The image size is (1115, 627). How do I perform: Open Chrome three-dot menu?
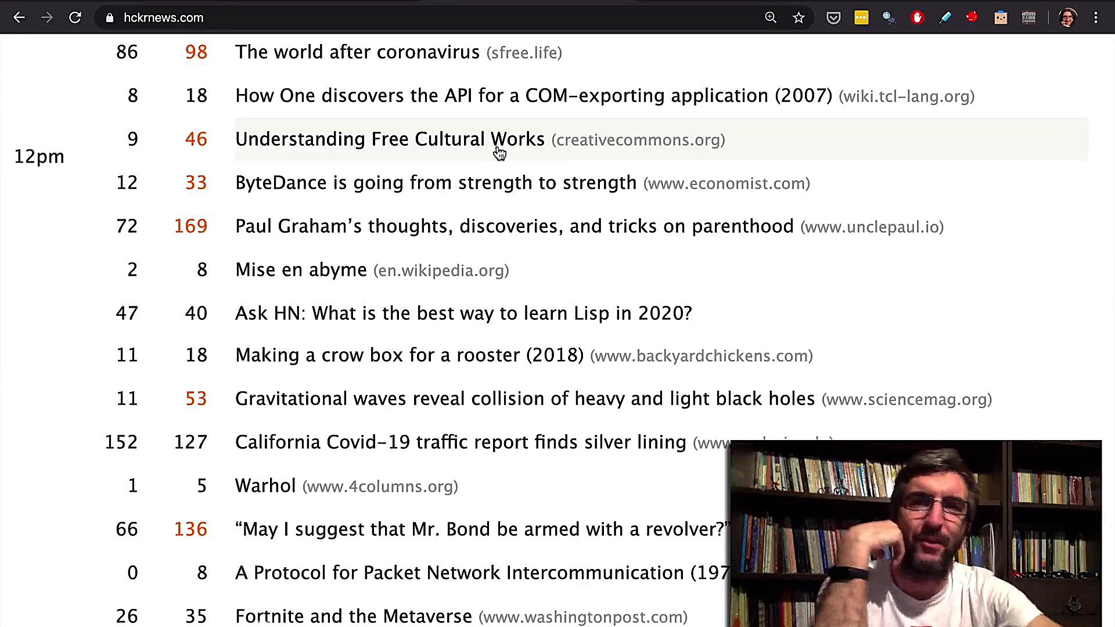point(1096,17)
